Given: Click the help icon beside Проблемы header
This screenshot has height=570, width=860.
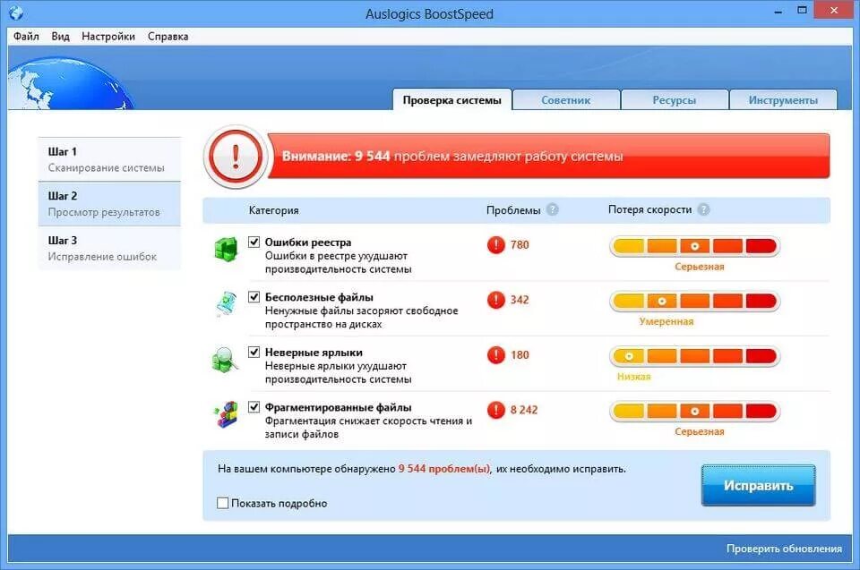Looking at the screenshot, I should 553,209.
